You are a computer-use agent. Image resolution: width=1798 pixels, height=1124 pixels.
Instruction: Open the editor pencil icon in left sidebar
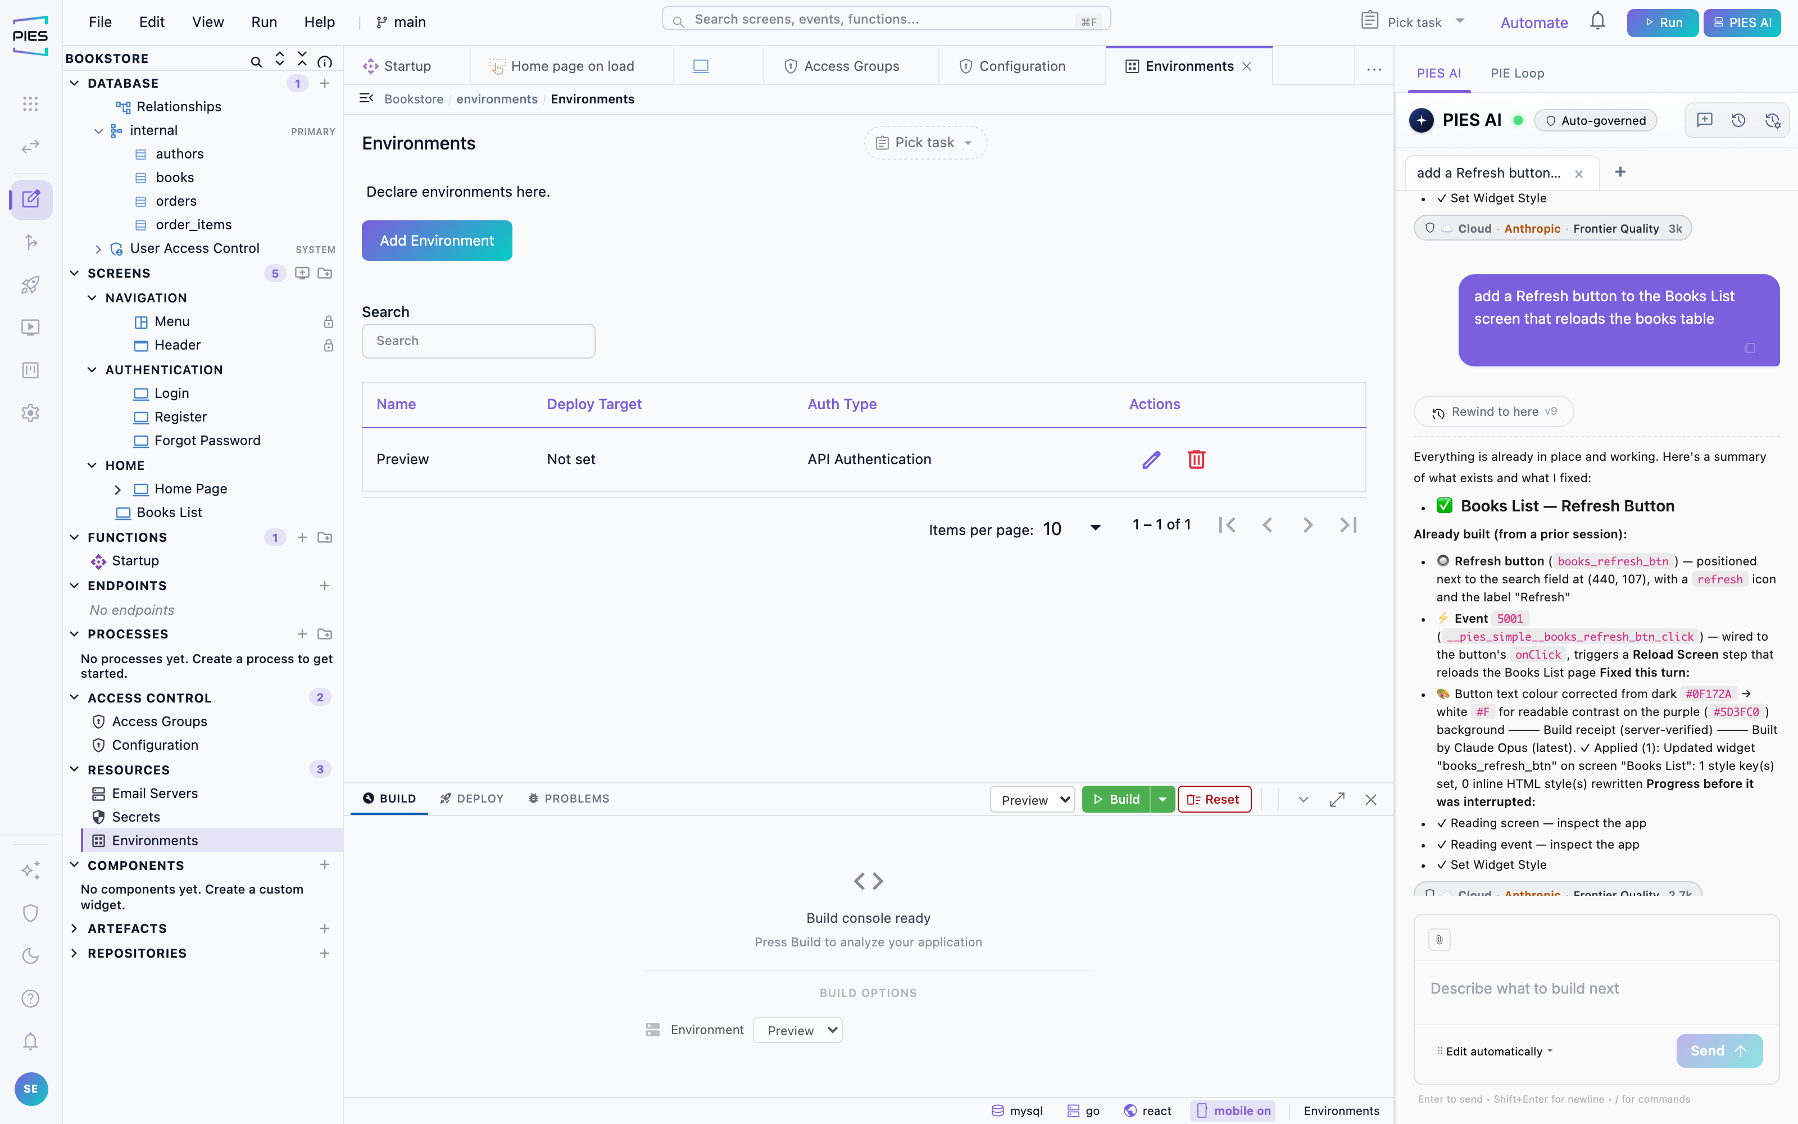pos(31,199)
